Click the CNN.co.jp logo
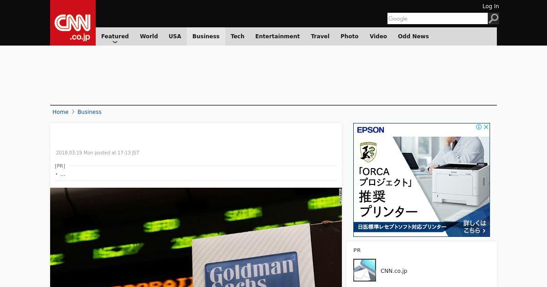 pos(73,23)
